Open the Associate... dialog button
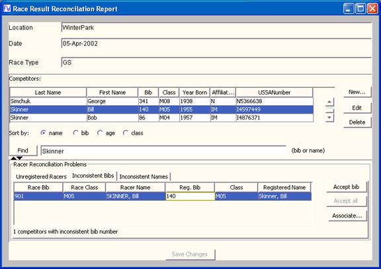381x269 pixels. pyautogui.click(x=347, y=215)
